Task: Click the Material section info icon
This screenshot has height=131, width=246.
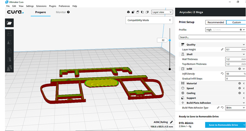Action: [x=240, y=83]
